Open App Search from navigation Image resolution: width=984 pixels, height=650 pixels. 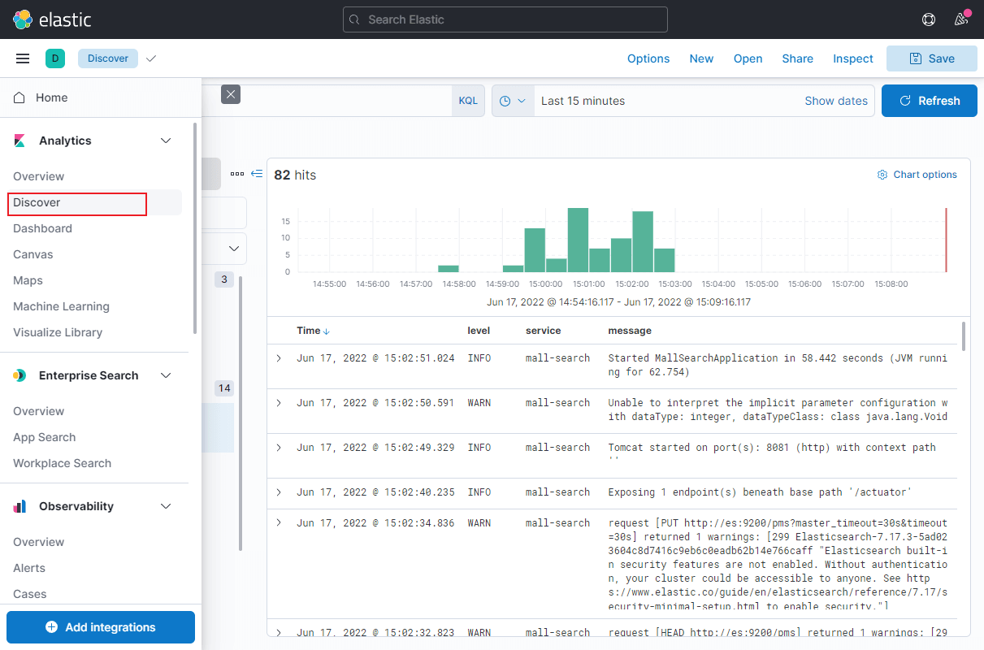[44, 437]
